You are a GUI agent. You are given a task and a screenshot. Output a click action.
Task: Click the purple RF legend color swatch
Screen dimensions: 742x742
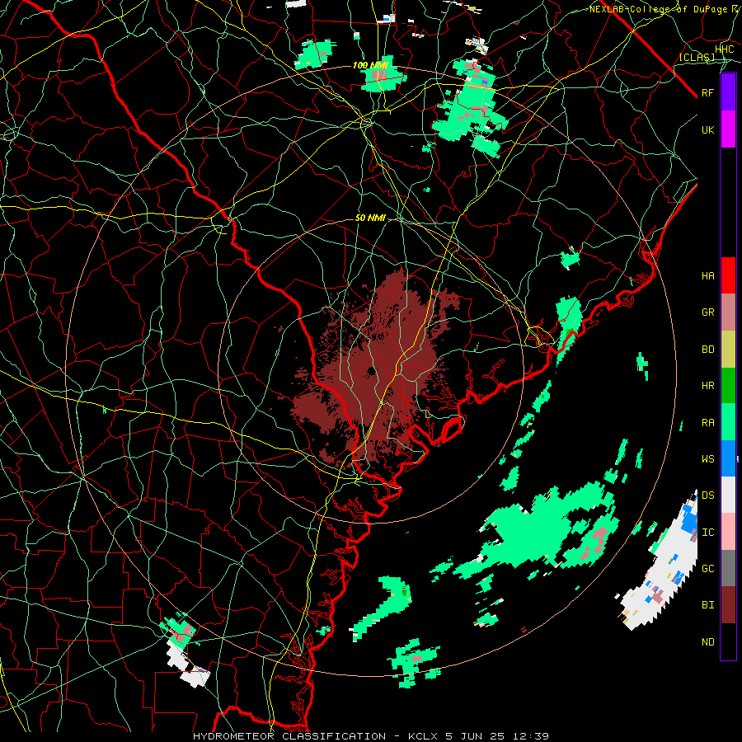pos(728,92)
